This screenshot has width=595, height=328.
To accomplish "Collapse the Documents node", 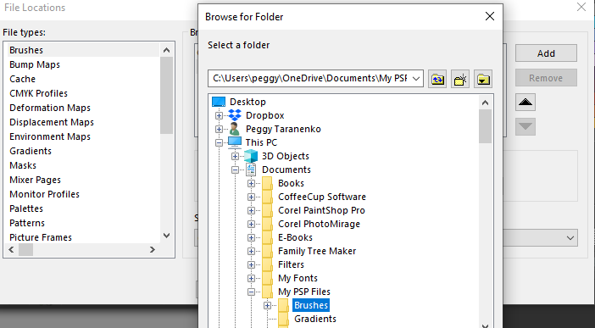I will 236,170.
